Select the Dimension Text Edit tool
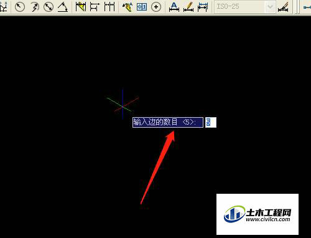This screenshot has height=238, width=311. click(x=188, y=7)
